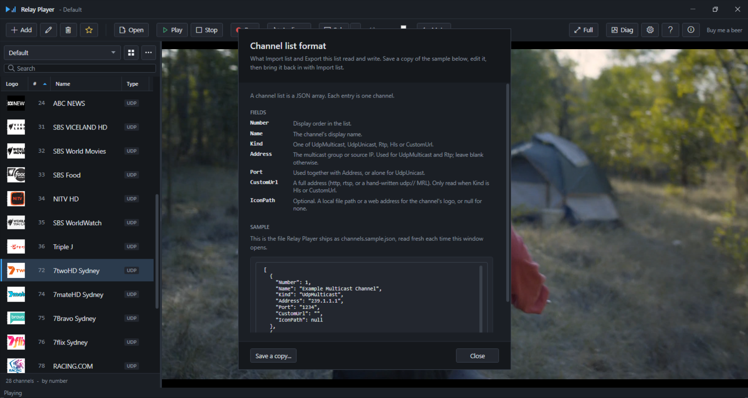748x398 pixels.
Task: Click the IconPath field name
Action: [x=263, y=200]
